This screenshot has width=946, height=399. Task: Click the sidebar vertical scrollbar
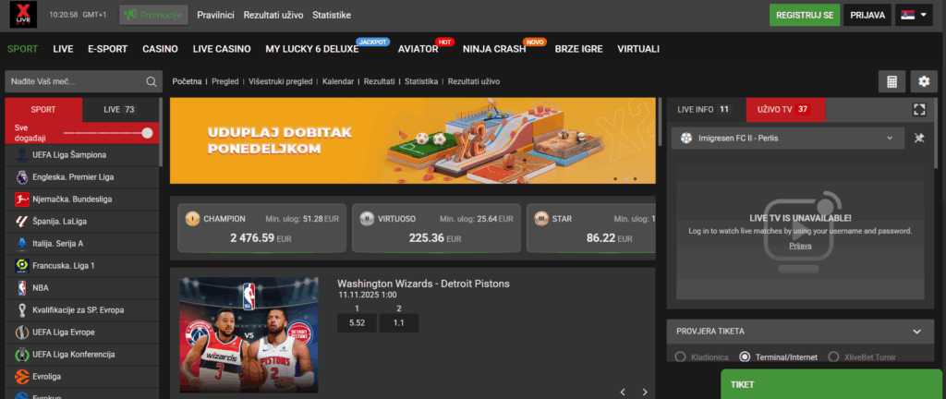pos(161,133)
